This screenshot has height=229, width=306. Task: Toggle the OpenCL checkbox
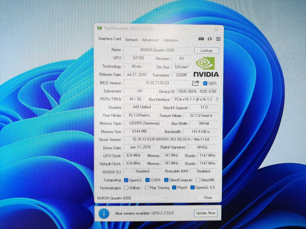(126, 180)
